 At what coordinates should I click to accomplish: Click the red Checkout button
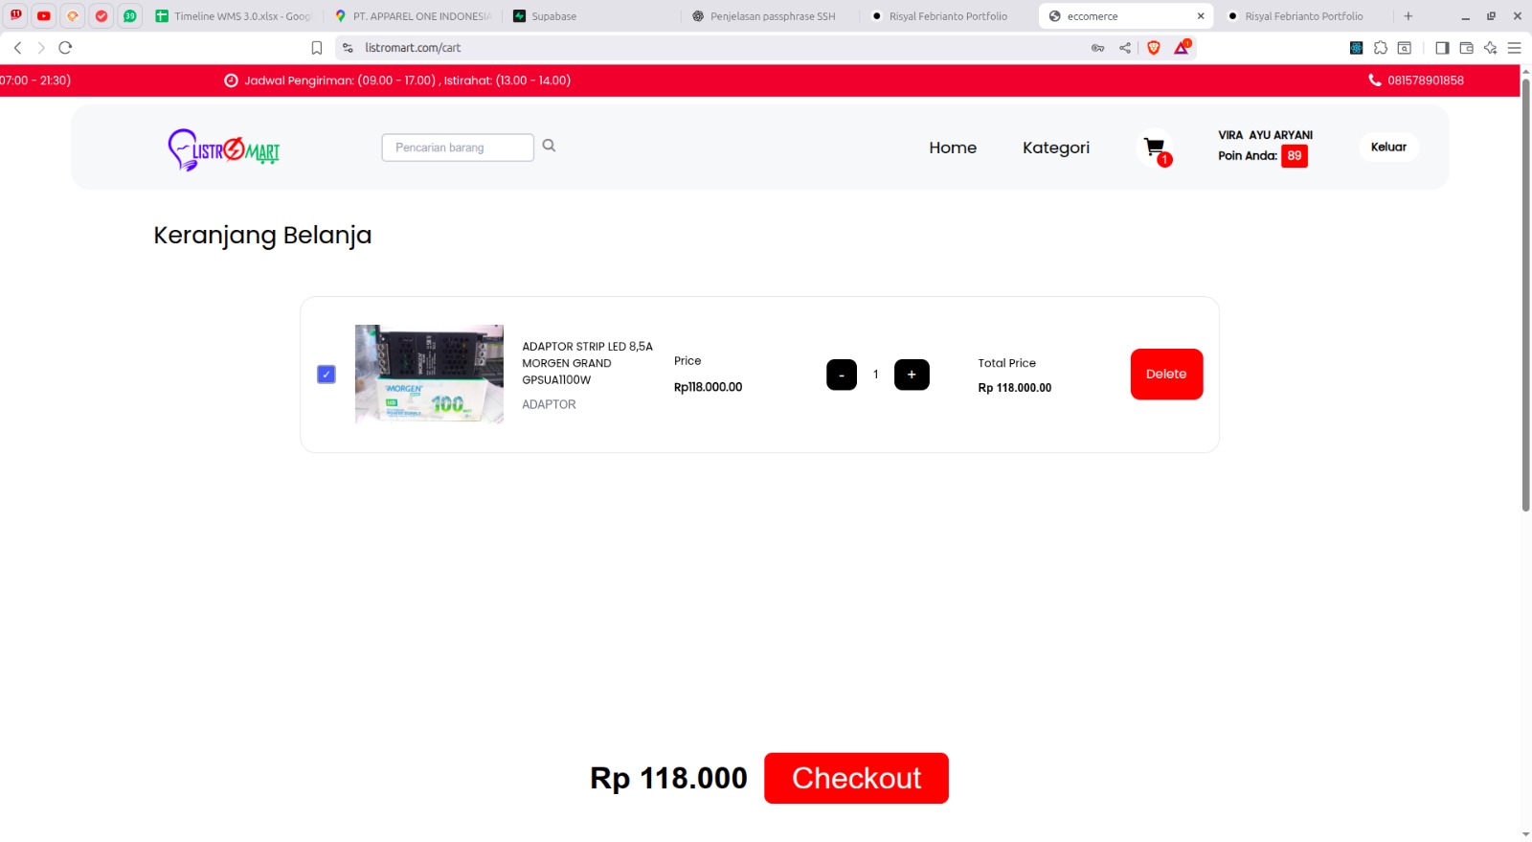coord(856,778)
